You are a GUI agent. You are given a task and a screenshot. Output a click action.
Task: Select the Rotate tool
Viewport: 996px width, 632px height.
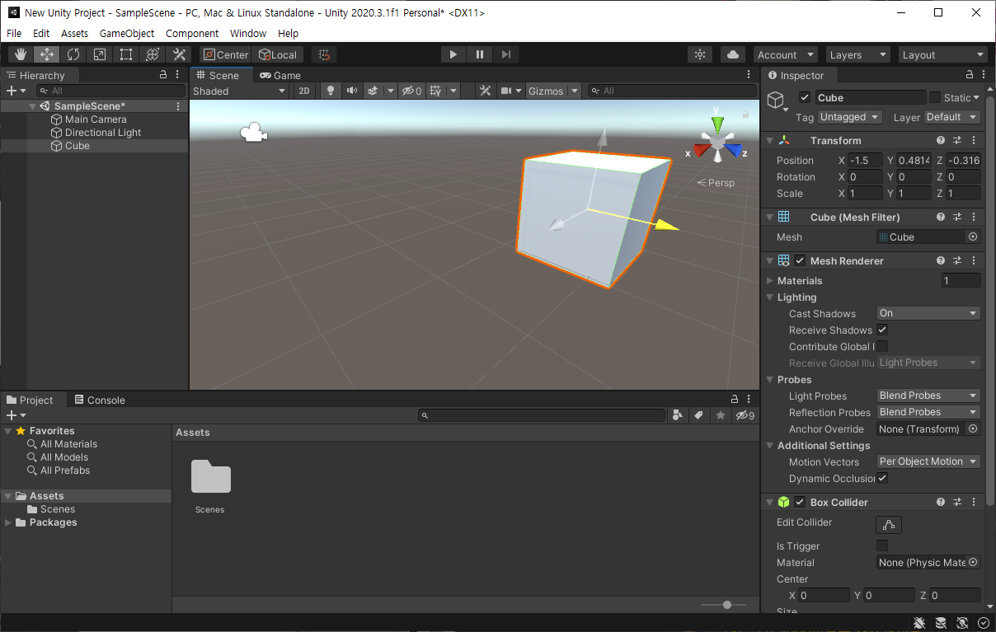(73, 54)
